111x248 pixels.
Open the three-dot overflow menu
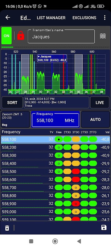[105, 18]
